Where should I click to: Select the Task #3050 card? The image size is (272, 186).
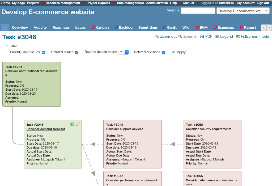(212, 144)
